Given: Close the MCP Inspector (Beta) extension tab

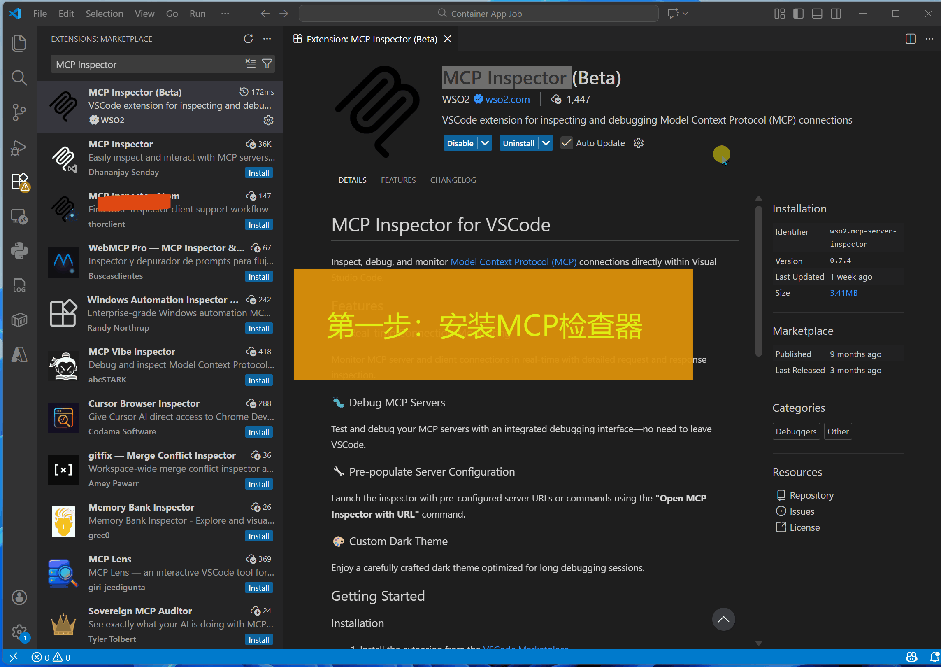Looking at the screenshot, I should tap(448, 39).
